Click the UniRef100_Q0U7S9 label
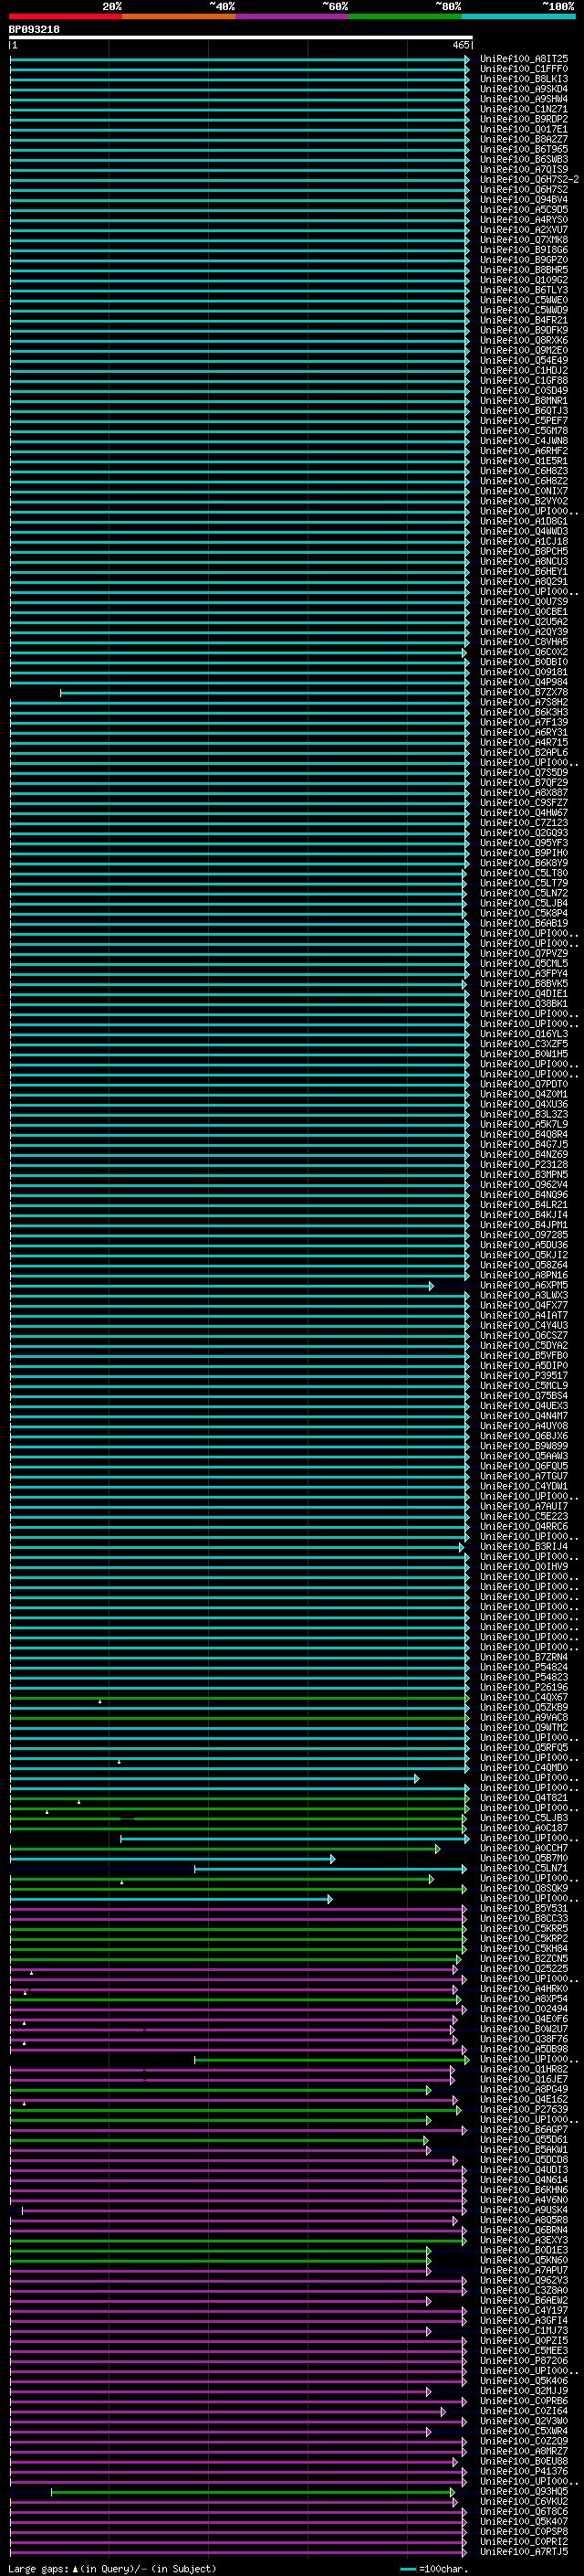Viewport: 584px width, 2576px height. [x=523, y=602]
